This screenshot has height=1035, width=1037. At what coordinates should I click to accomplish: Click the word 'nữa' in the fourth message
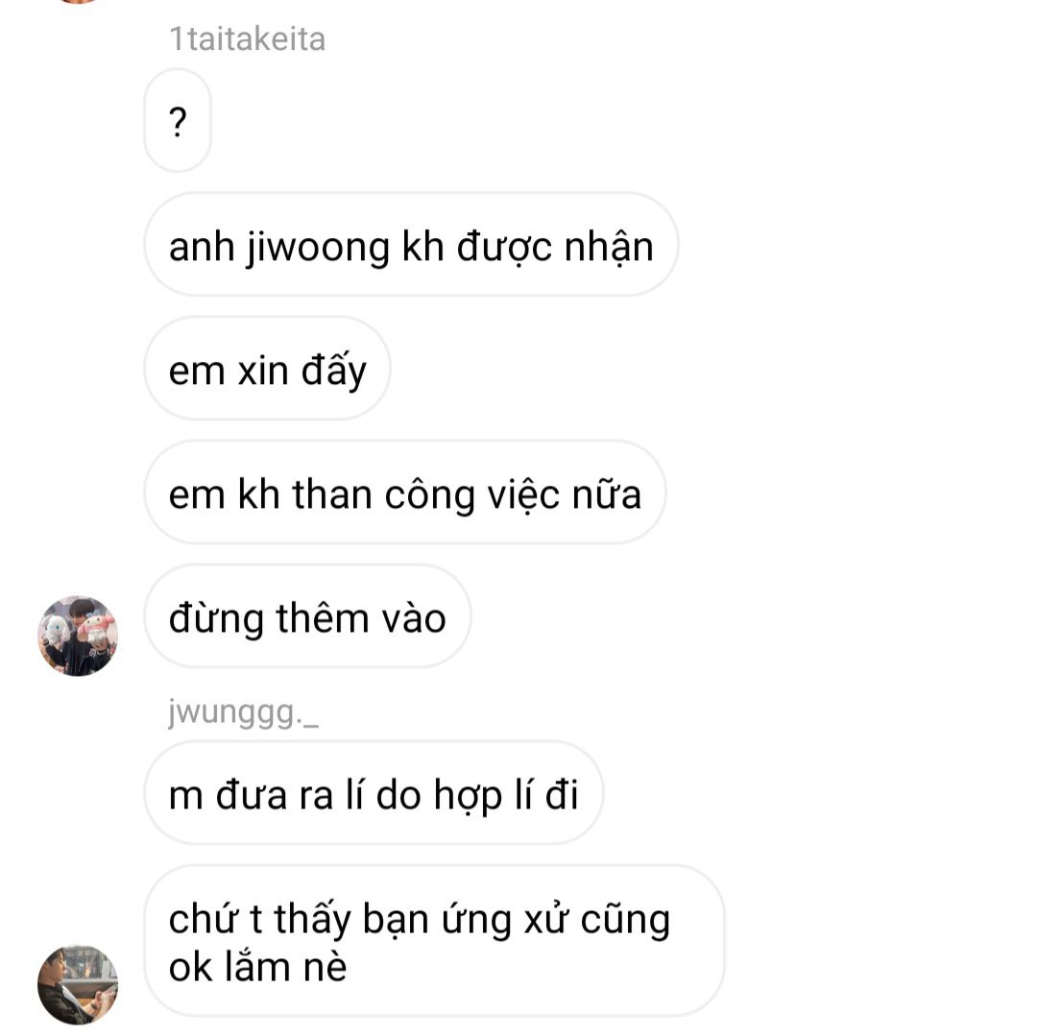(607, 494)
